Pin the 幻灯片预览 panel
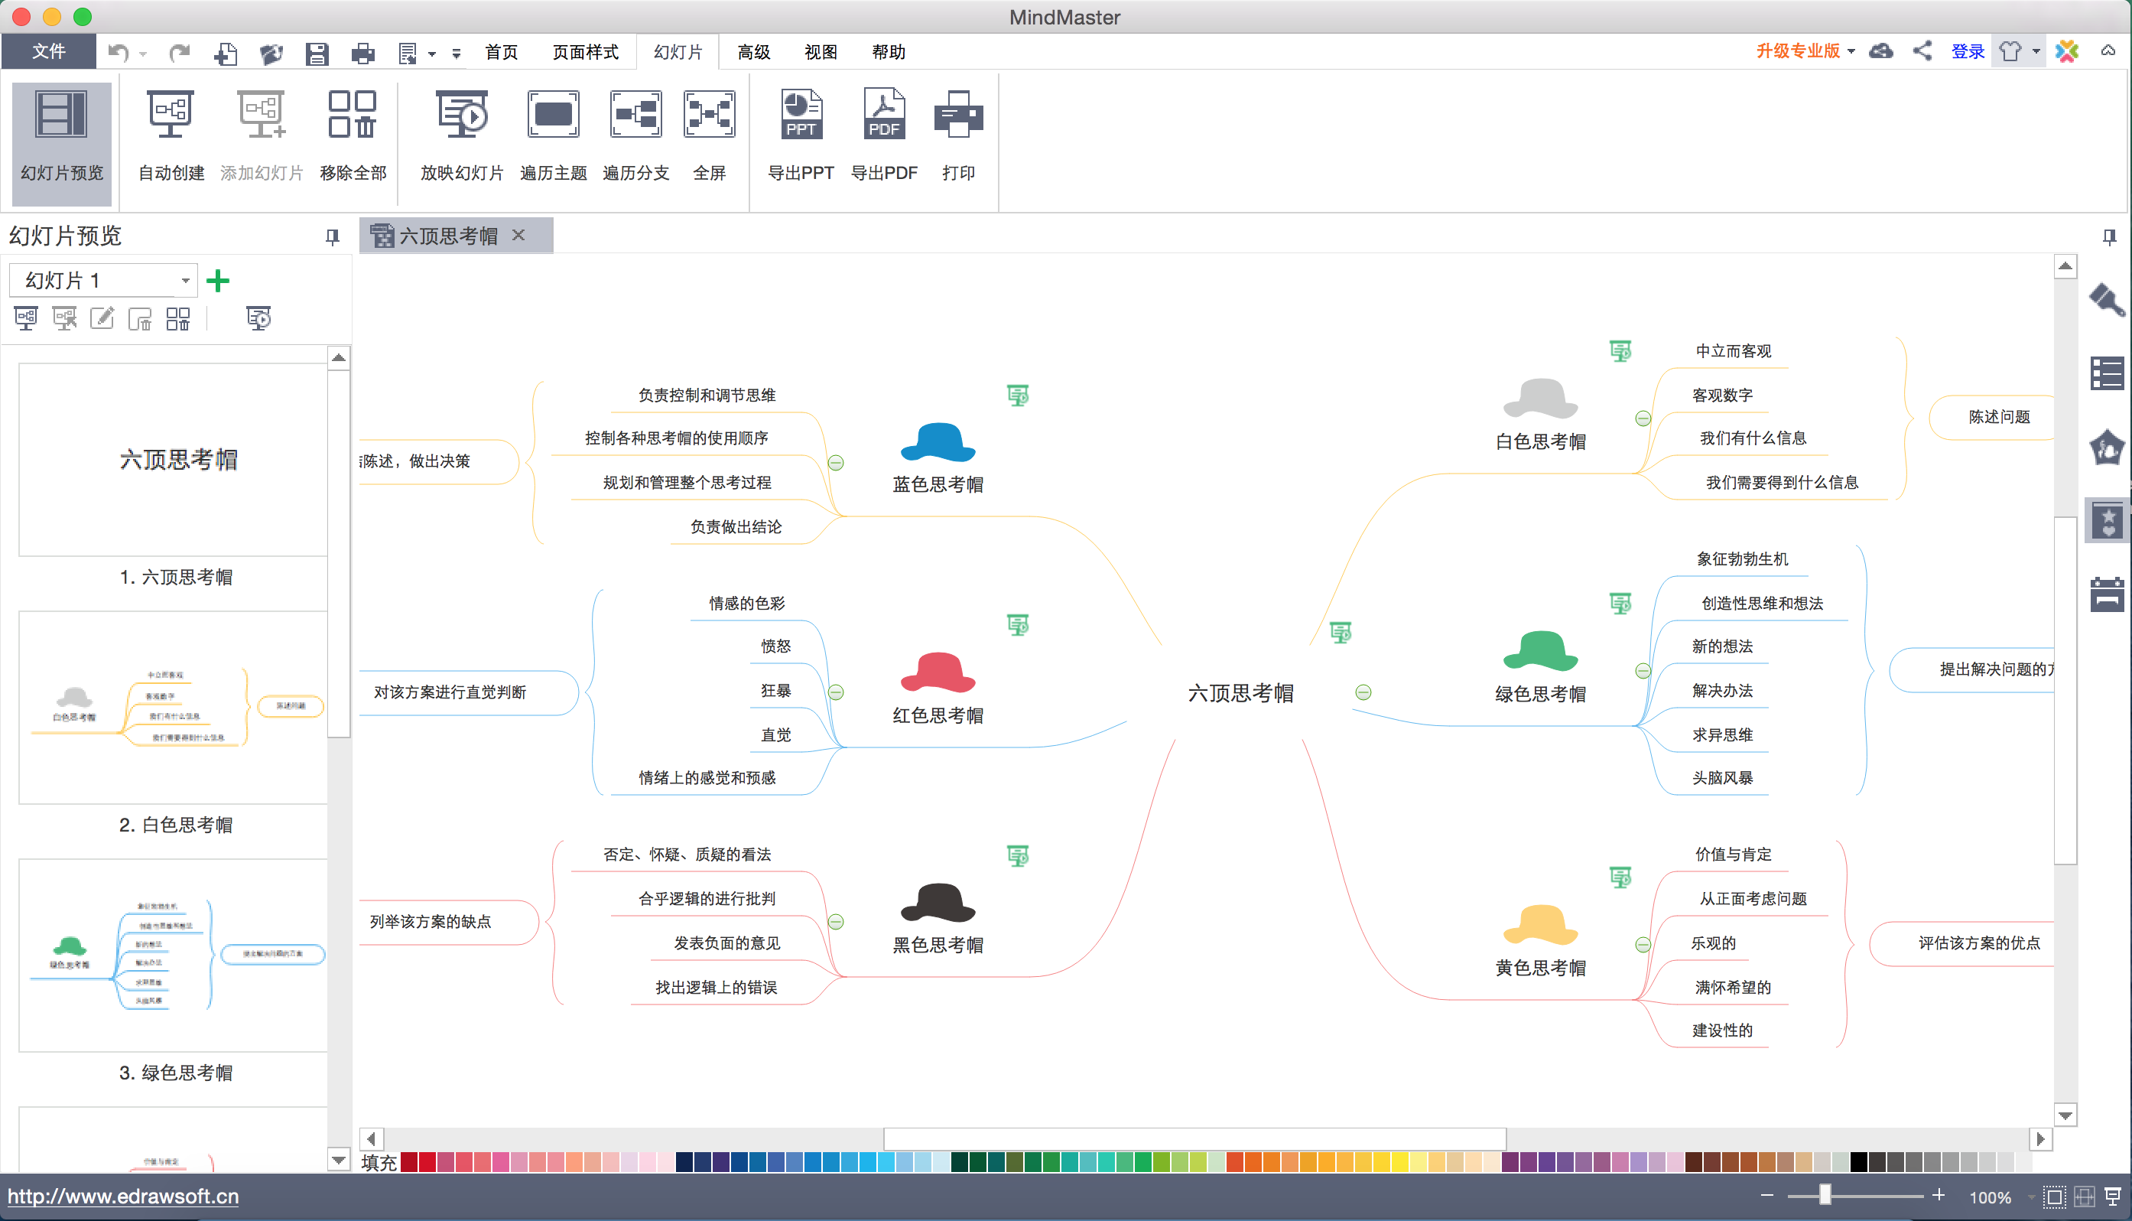Viewport: 2132px width, 1221px height. [x=332, y=237]
